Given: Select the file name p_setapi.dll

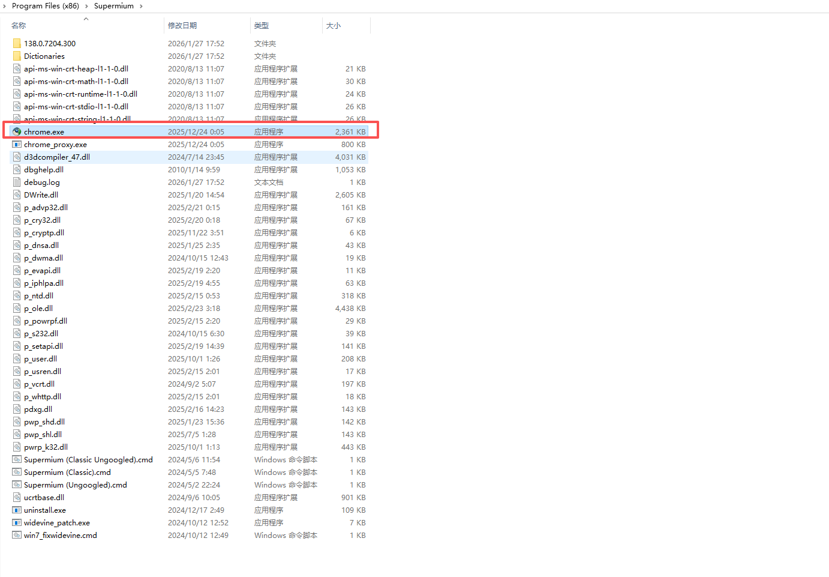Looking at the screenshot, I should coord(44,346).
